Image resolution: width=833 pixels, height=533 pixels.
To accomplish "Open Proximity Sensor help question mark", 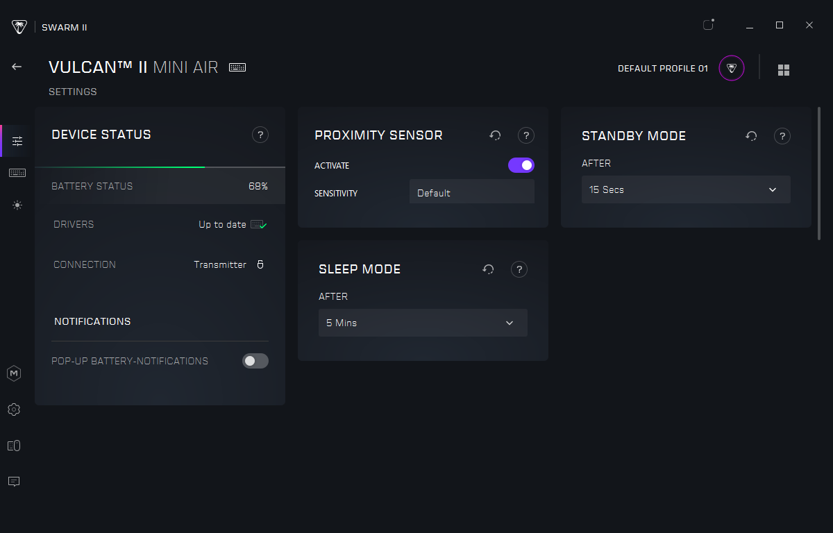I will tap(526, 135).
